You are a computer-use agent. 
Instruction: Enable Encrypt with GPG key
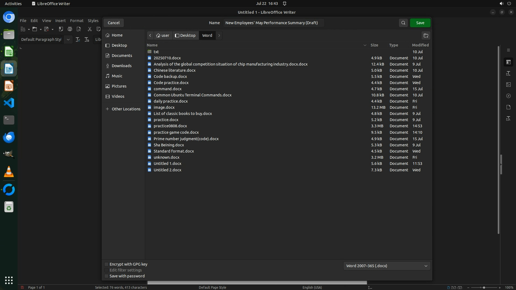coord(106,264)
